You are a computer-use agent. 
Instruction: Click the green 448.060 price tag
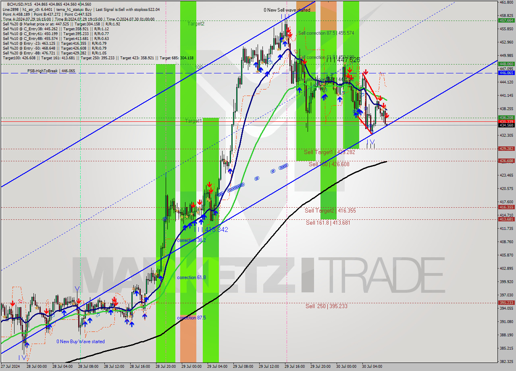(506, 64)
